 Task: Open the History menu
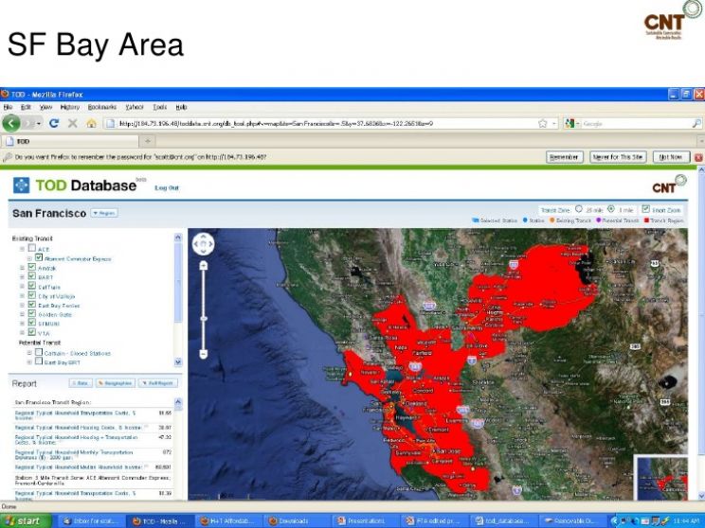[x=70, y=107]
